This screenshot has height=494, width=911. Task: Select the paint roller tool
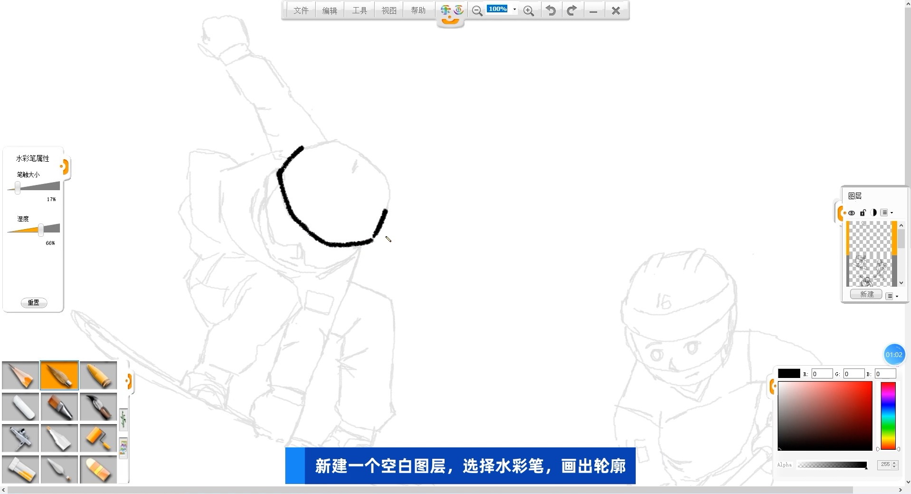pos(98,438)
